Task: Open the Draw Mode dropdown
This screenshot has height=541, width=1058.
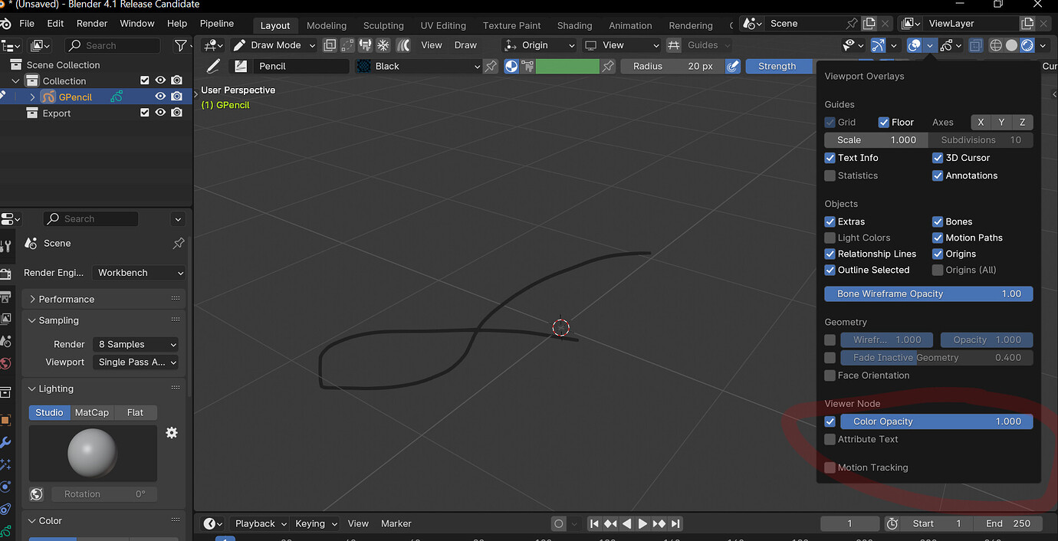Action: coord(274,45)
